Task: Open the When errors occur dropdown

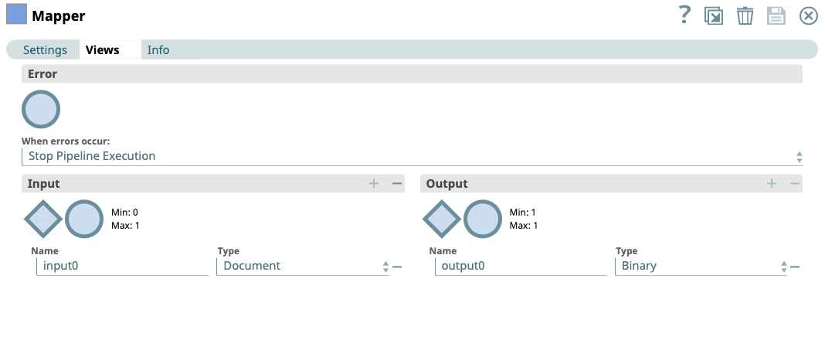Action: 412,156
